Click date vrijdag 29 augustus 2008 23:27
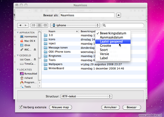The width and height of the screenshot is (164, 117). [101, 64]
